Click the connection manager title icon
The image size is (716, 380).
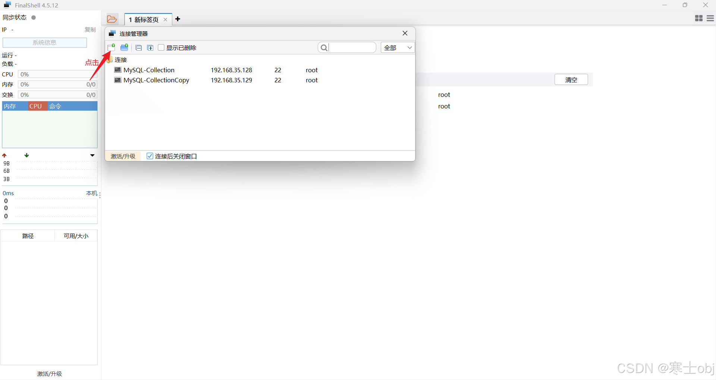pos(112,34)
